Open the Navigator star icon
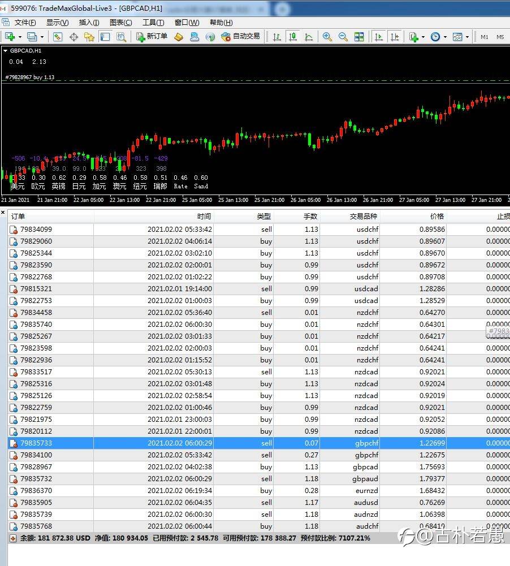This screenshot has width=510, height=566. coord(89,37)
